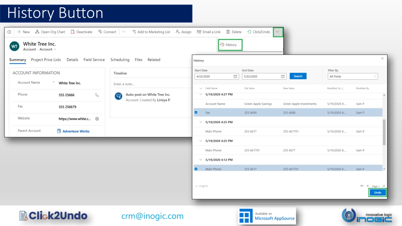The height and width of the screenshot is (226, 402).
Task: Click the Fax field value
Action: (68, 107)
